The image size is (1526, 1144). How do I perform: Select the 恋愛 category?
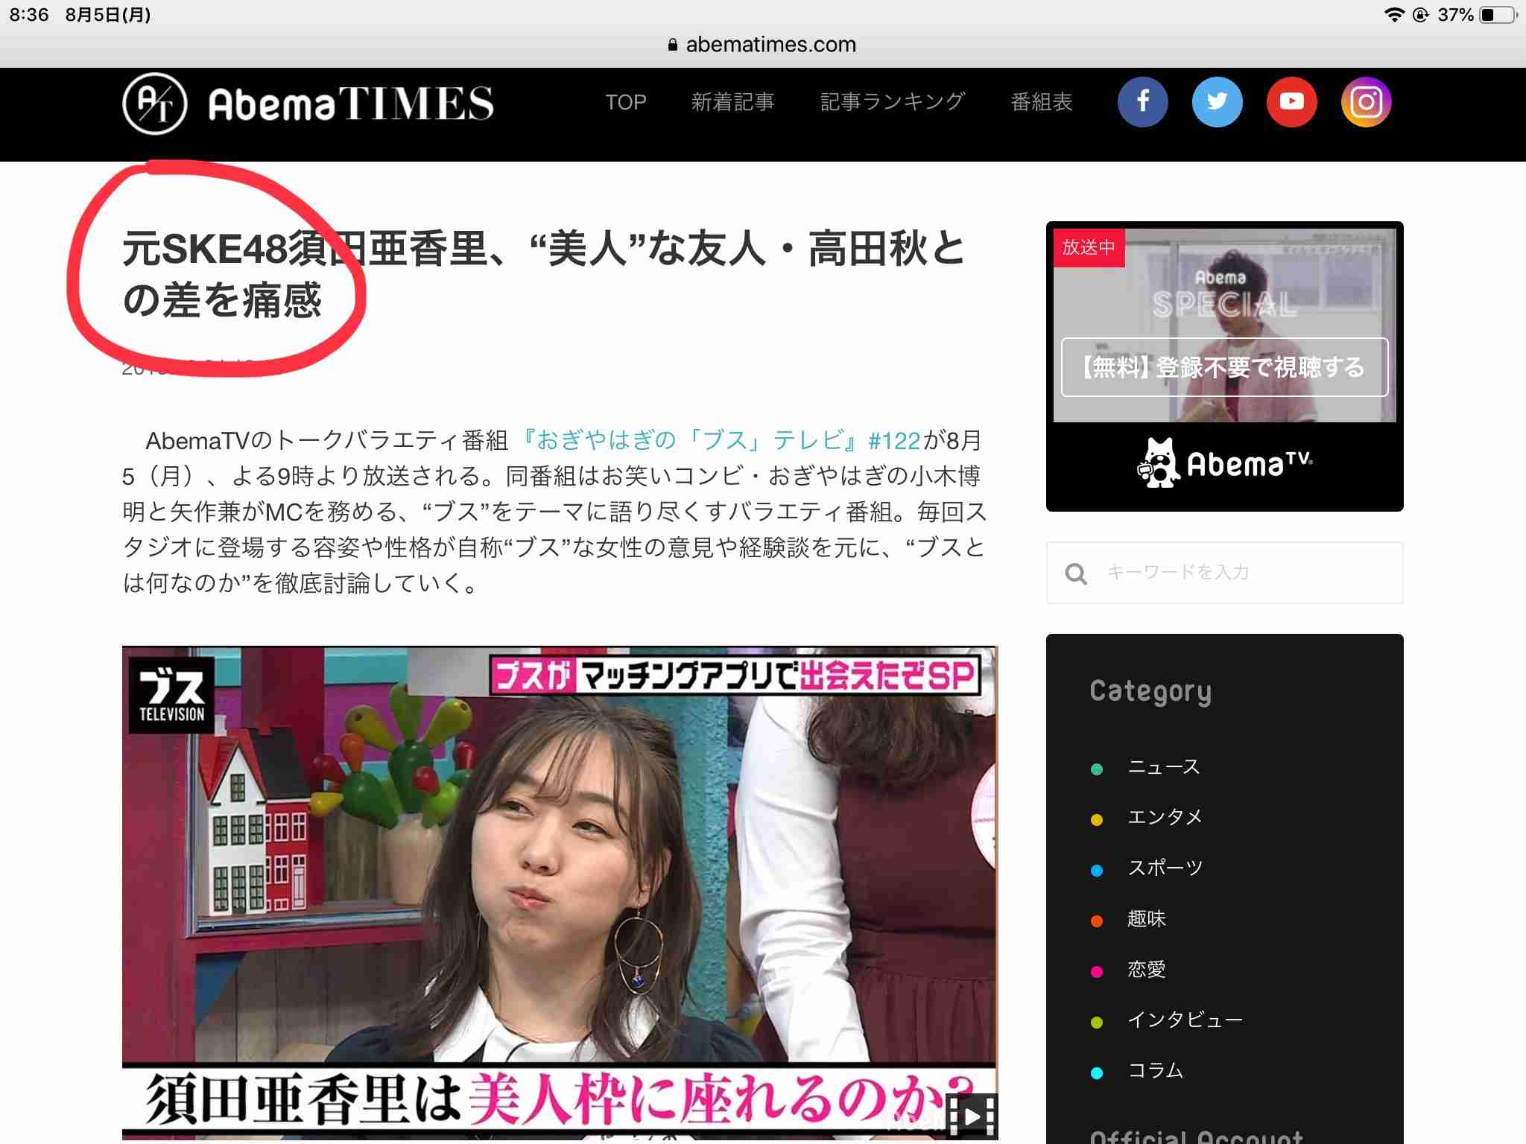(x=1146, y=970)
